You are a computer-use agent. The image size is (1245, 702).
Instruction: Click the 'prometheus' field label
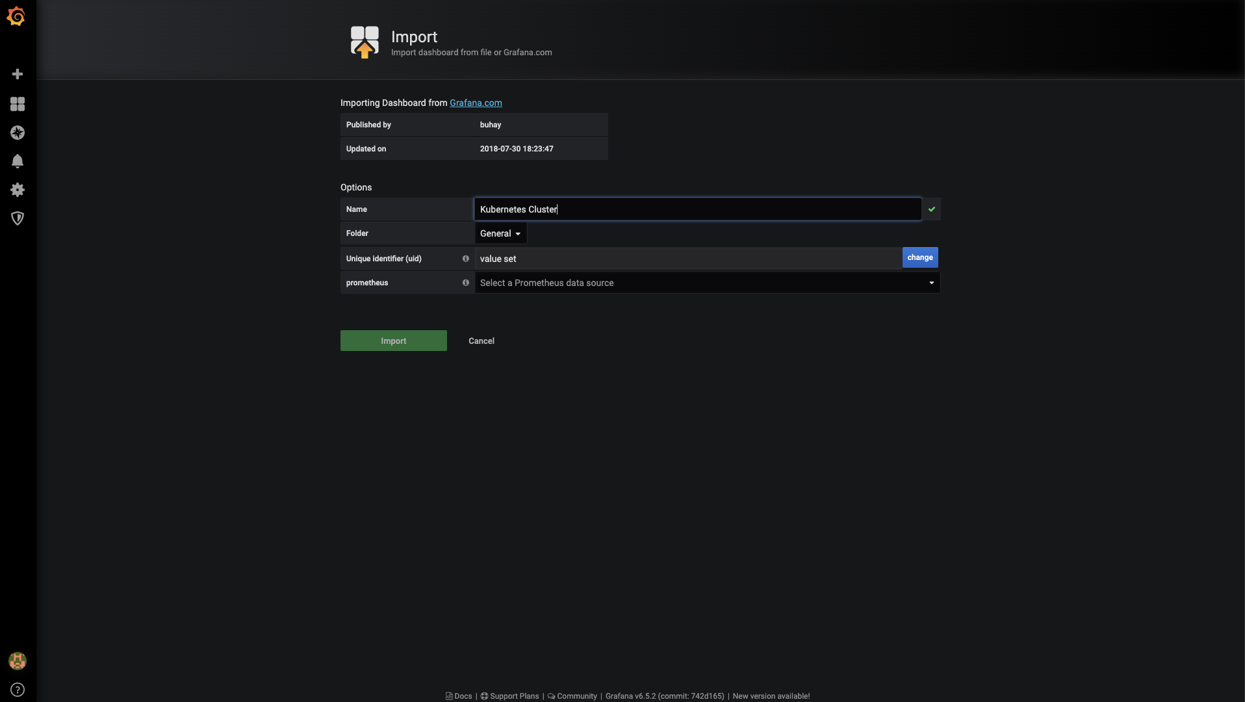click(x=367, y=283)
